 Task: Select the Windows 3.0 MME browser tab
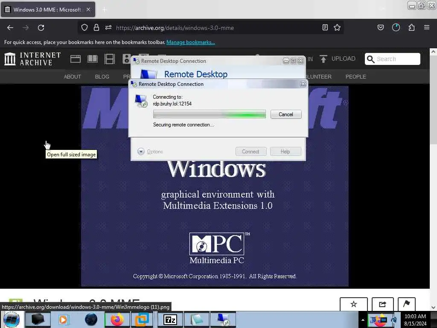click(x=48, y=9)
